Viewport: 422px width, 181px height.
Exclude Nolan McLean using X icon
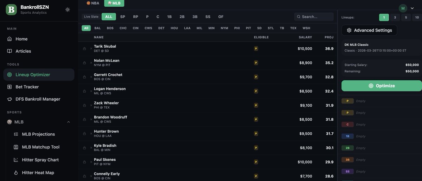91,63
